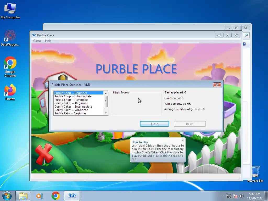Viewport: 268px width, 201px height.
Task: Click the Action Center flag icon
Action: point(235,196)
